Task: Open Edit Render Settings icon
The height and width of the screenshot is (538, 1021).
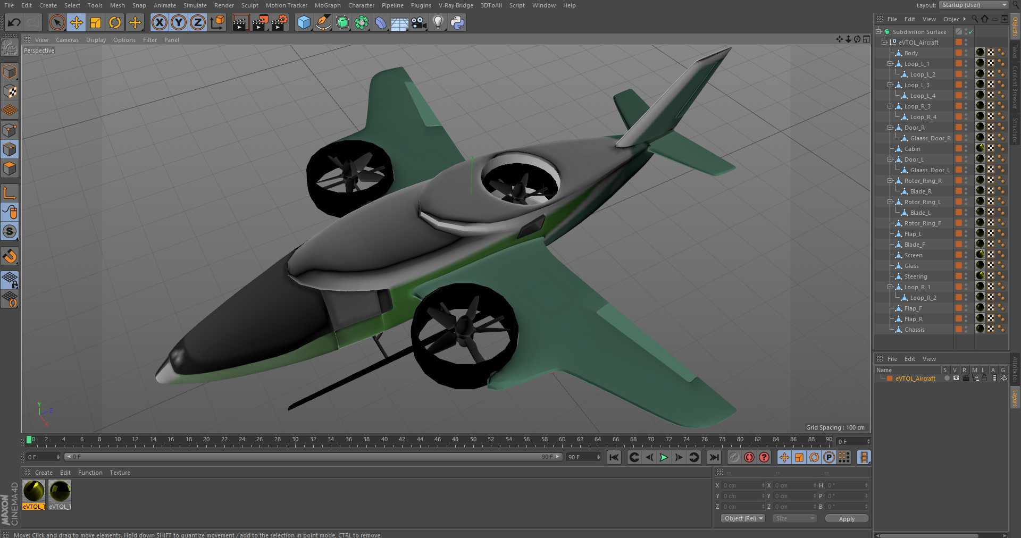Action: [280, 22]
